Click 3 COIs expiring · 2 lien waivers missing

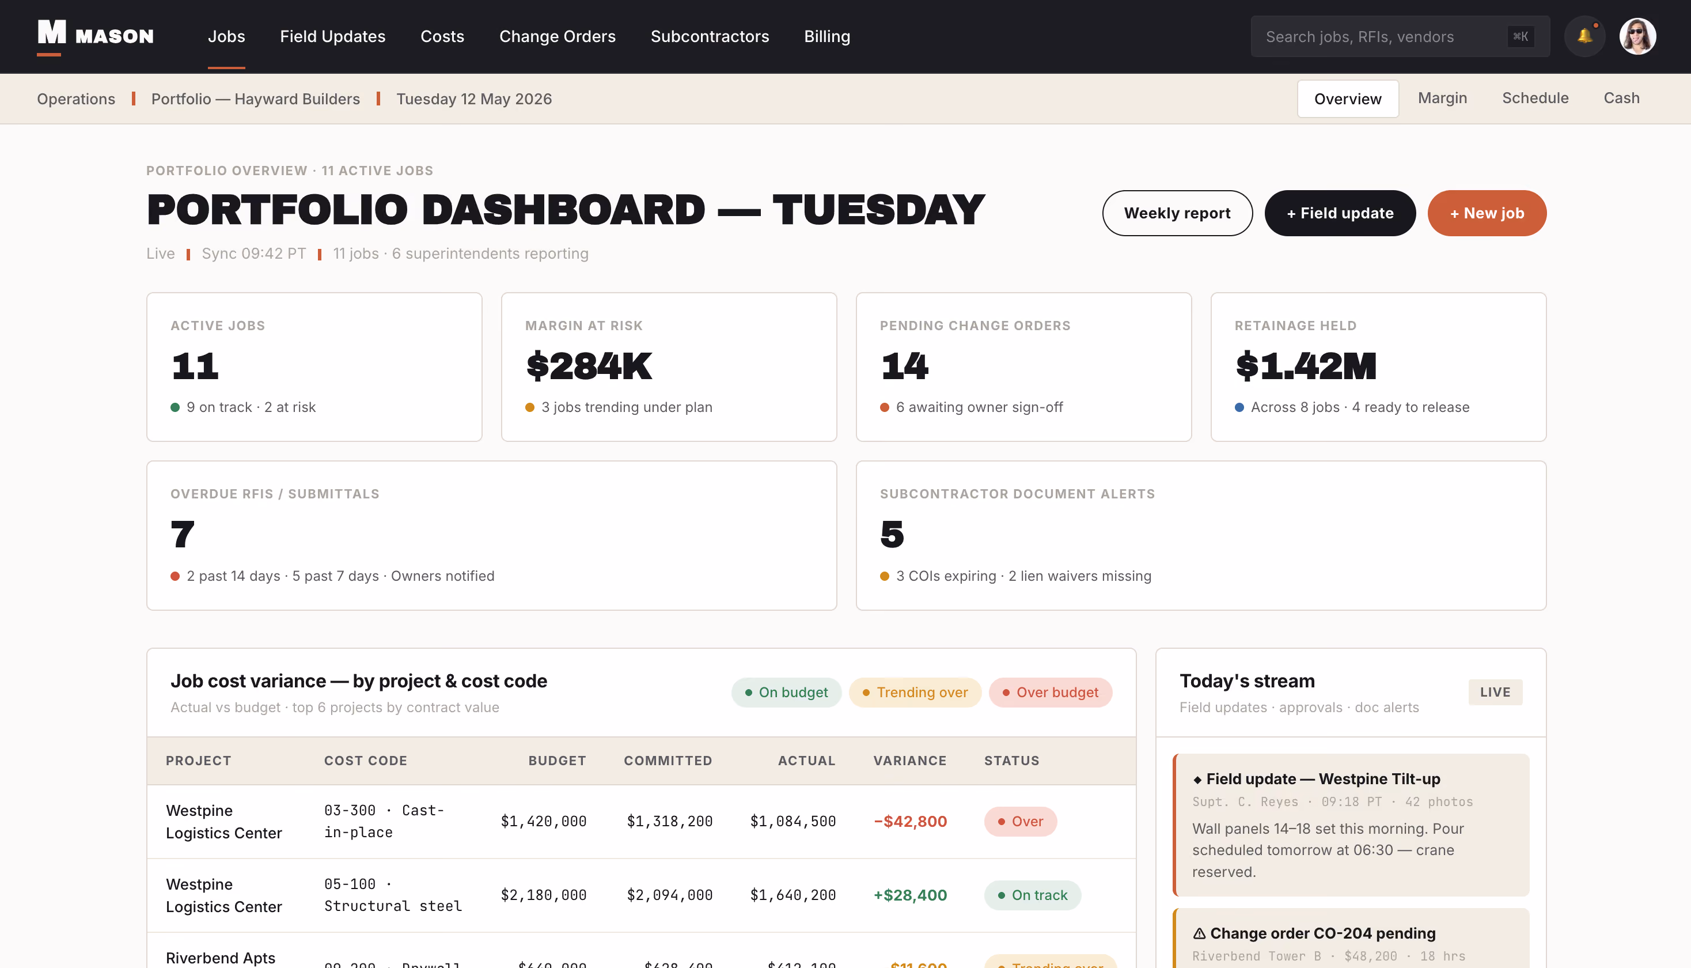(1024, 576)
